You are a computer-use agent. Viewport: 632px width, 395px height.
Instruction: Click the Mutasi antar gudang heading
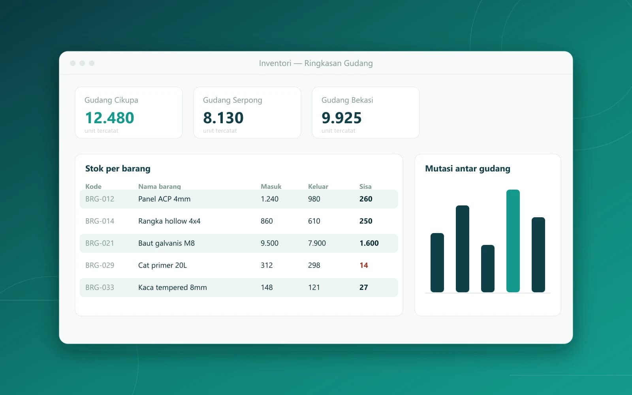coord(468,169)
